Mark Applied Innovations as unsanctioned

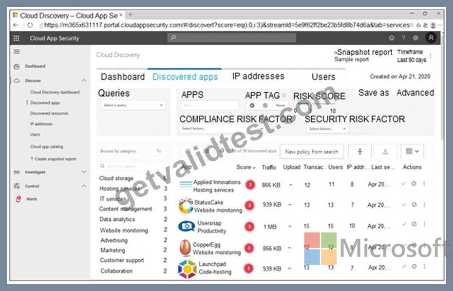pos(414,183)
